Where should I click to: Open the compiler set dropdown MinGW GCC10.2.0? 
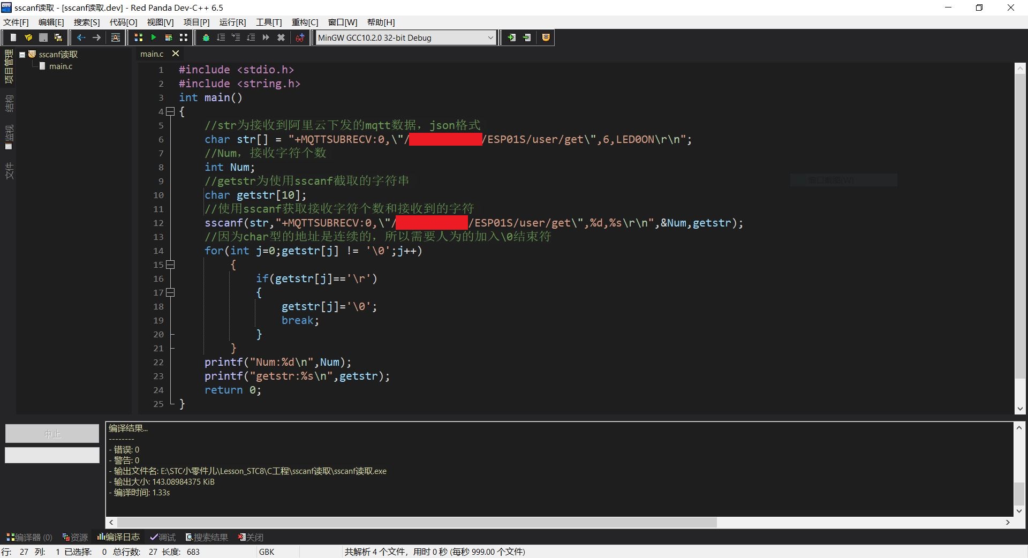[405, 37]
